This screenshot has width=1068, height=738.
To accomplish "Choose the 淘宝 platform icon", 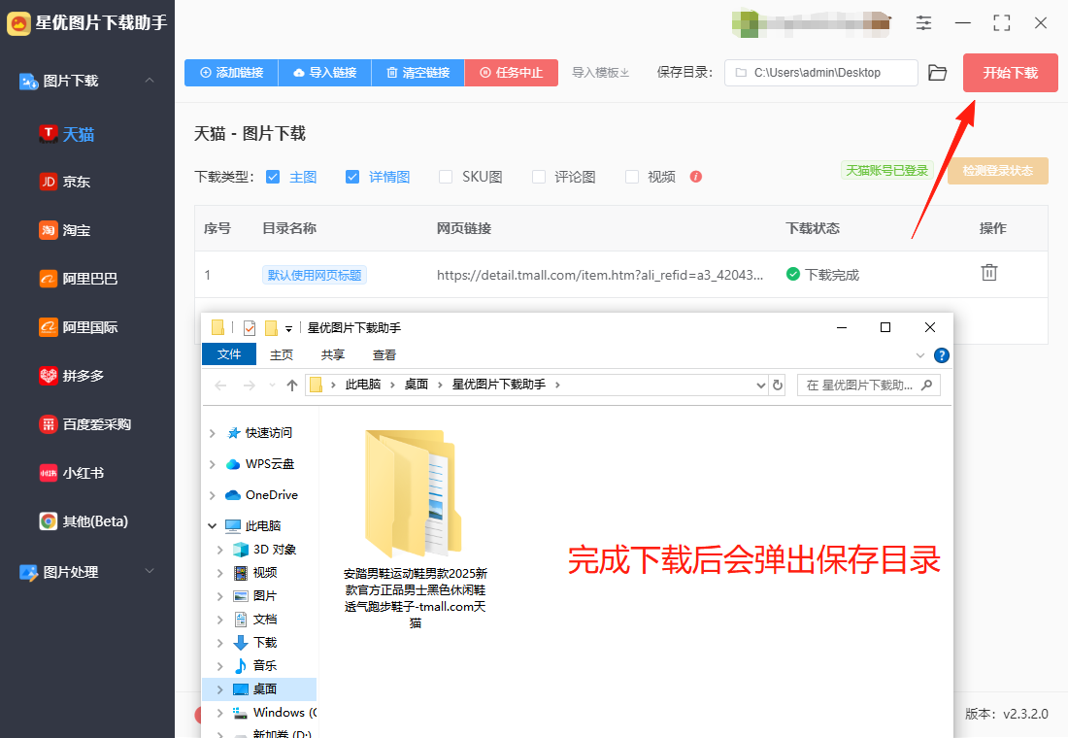I will point(49,230).
